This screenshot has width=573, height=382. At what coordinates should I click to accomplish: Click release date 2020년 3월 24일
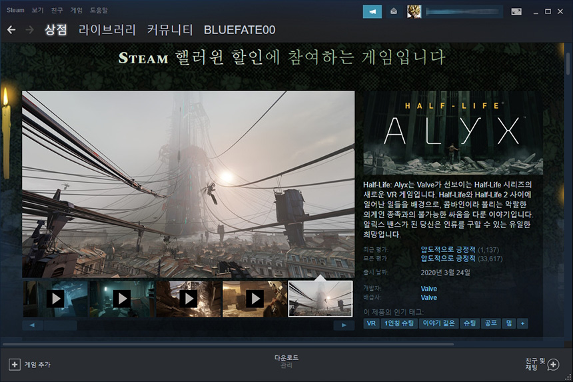point(446,273)
